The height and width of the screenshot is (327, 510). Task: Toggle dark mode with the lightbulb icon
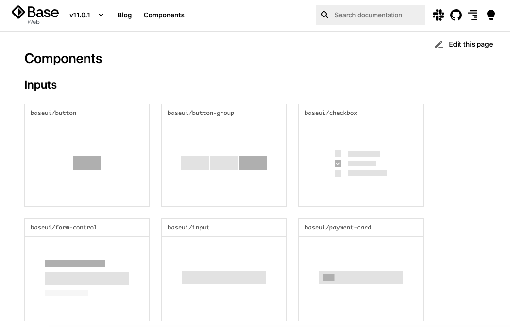pos(491,15)
